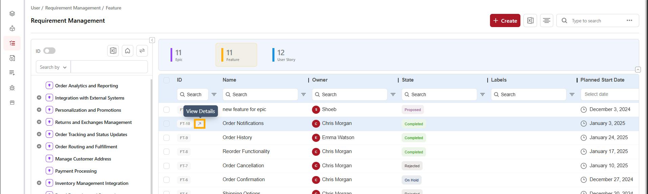The height and width of the screenshot is (194, 648).
Task: Toggle the ID switch on
Action: coord(49,51)
